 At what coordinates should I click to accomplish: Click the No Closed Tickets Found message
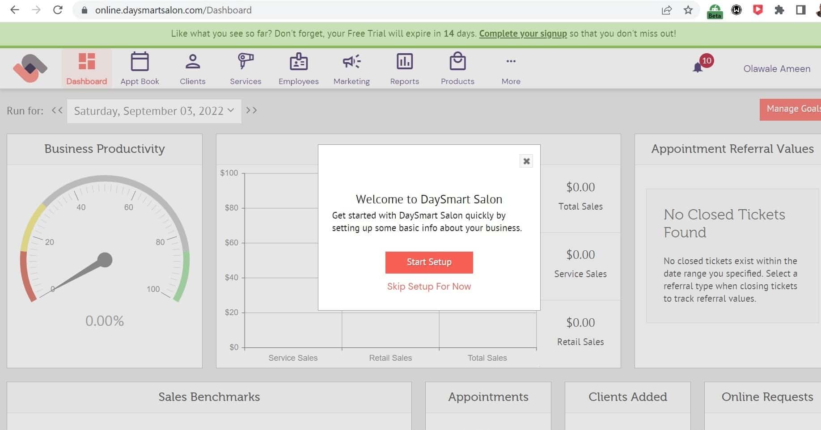coord(724,223)
